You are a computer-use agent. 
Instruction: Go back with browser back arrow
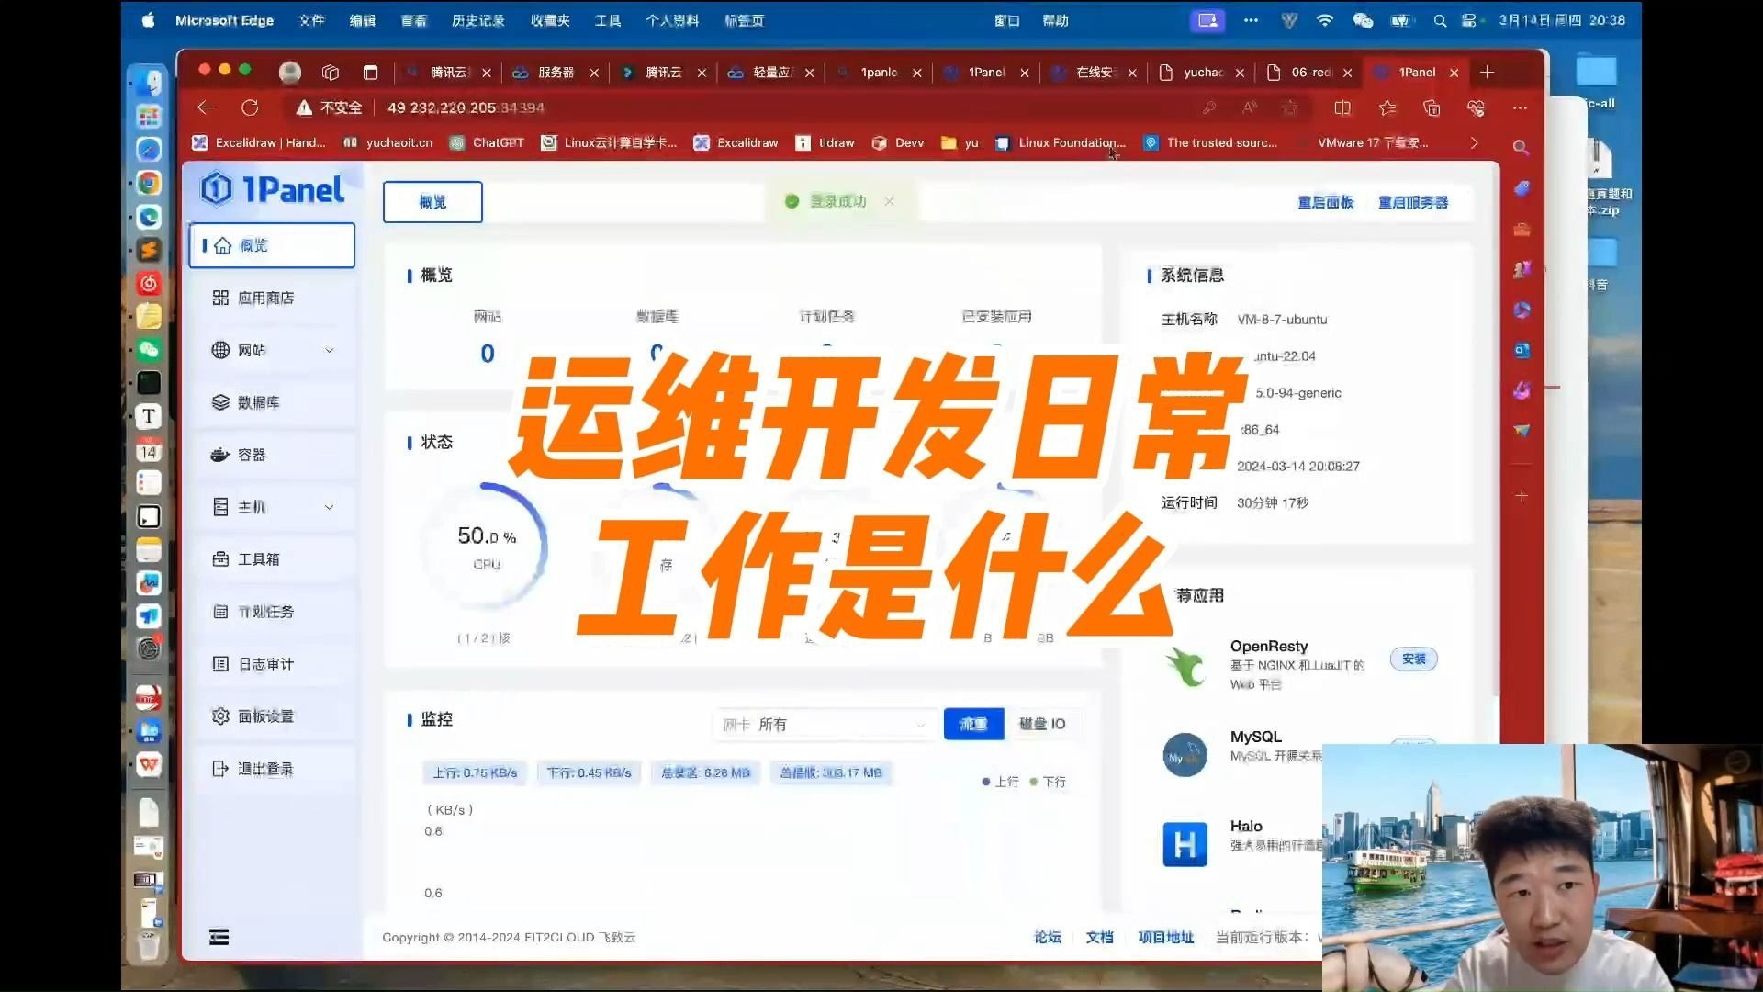(205, 107)
